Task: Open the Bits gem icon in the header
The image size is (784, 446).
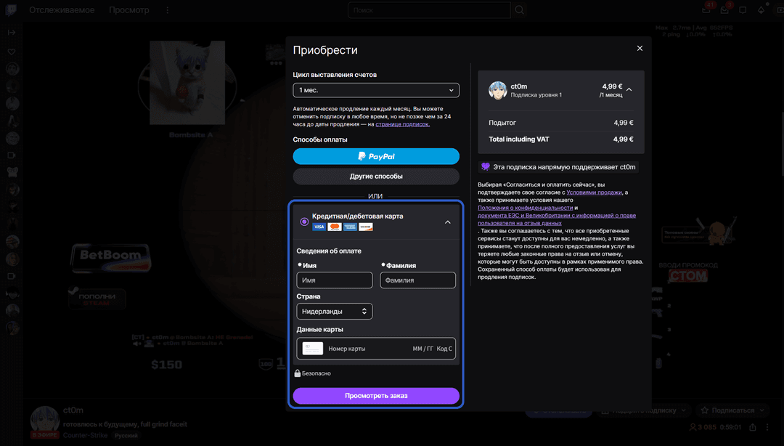Action: point(761,10)
